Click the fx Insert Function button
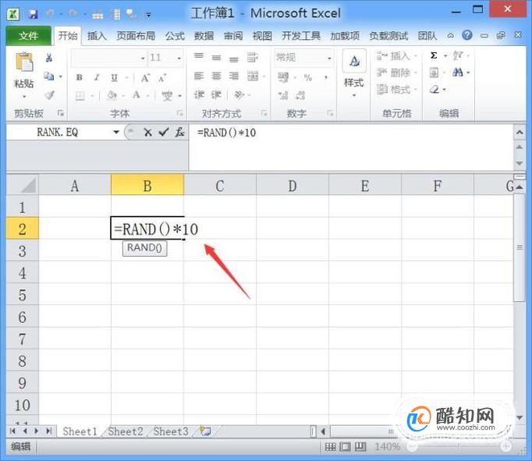Screen dimensions: 532x461 179,133
